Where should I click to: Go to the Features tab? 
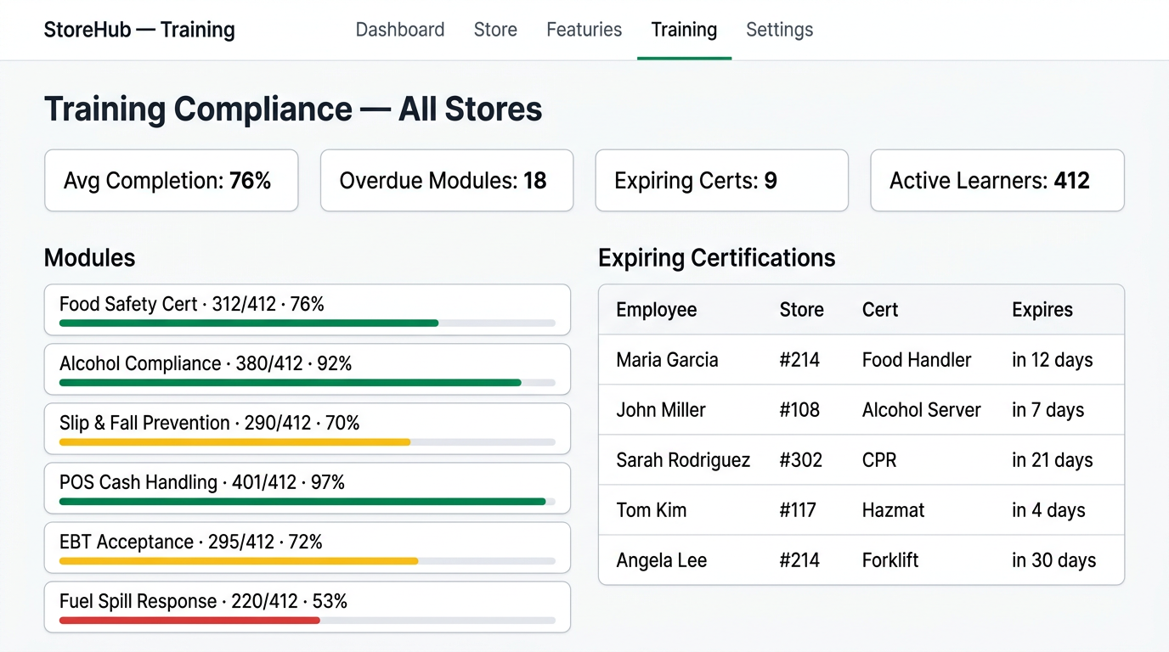pos(584,30)
